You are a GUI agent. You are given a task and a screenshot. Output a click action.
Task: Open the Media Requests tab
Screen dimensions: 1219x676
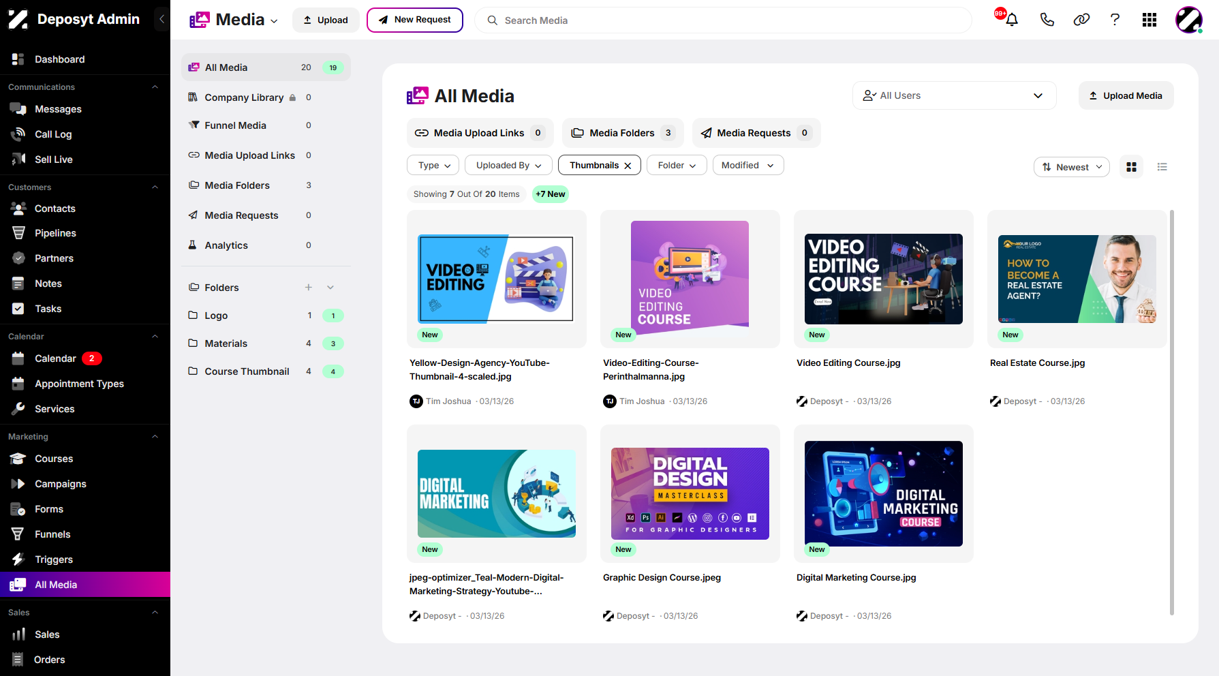[756, 133]
